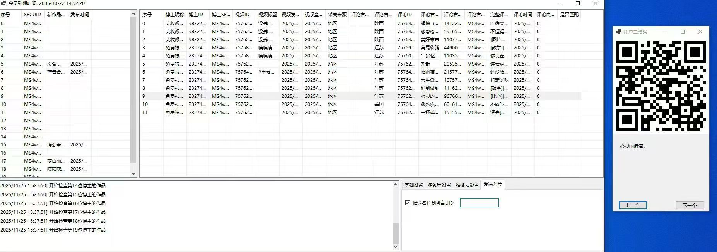This screenshot has height=252, width=717.
Task: Click the 评论ID column header
Action: [x=407, y=15]
